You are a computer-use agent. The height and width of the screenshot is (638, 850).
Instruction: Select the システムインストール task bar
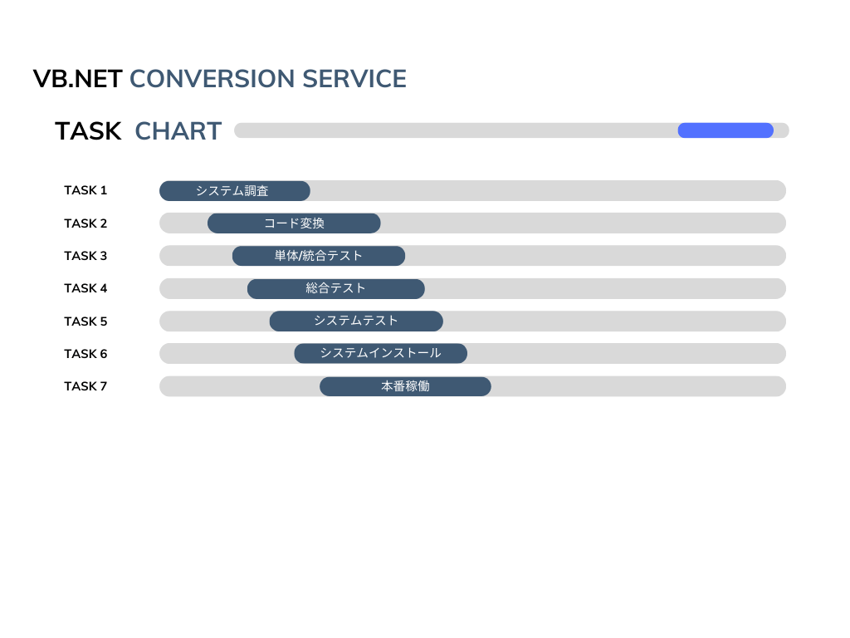pyautogui.click(x=380, y=353)
